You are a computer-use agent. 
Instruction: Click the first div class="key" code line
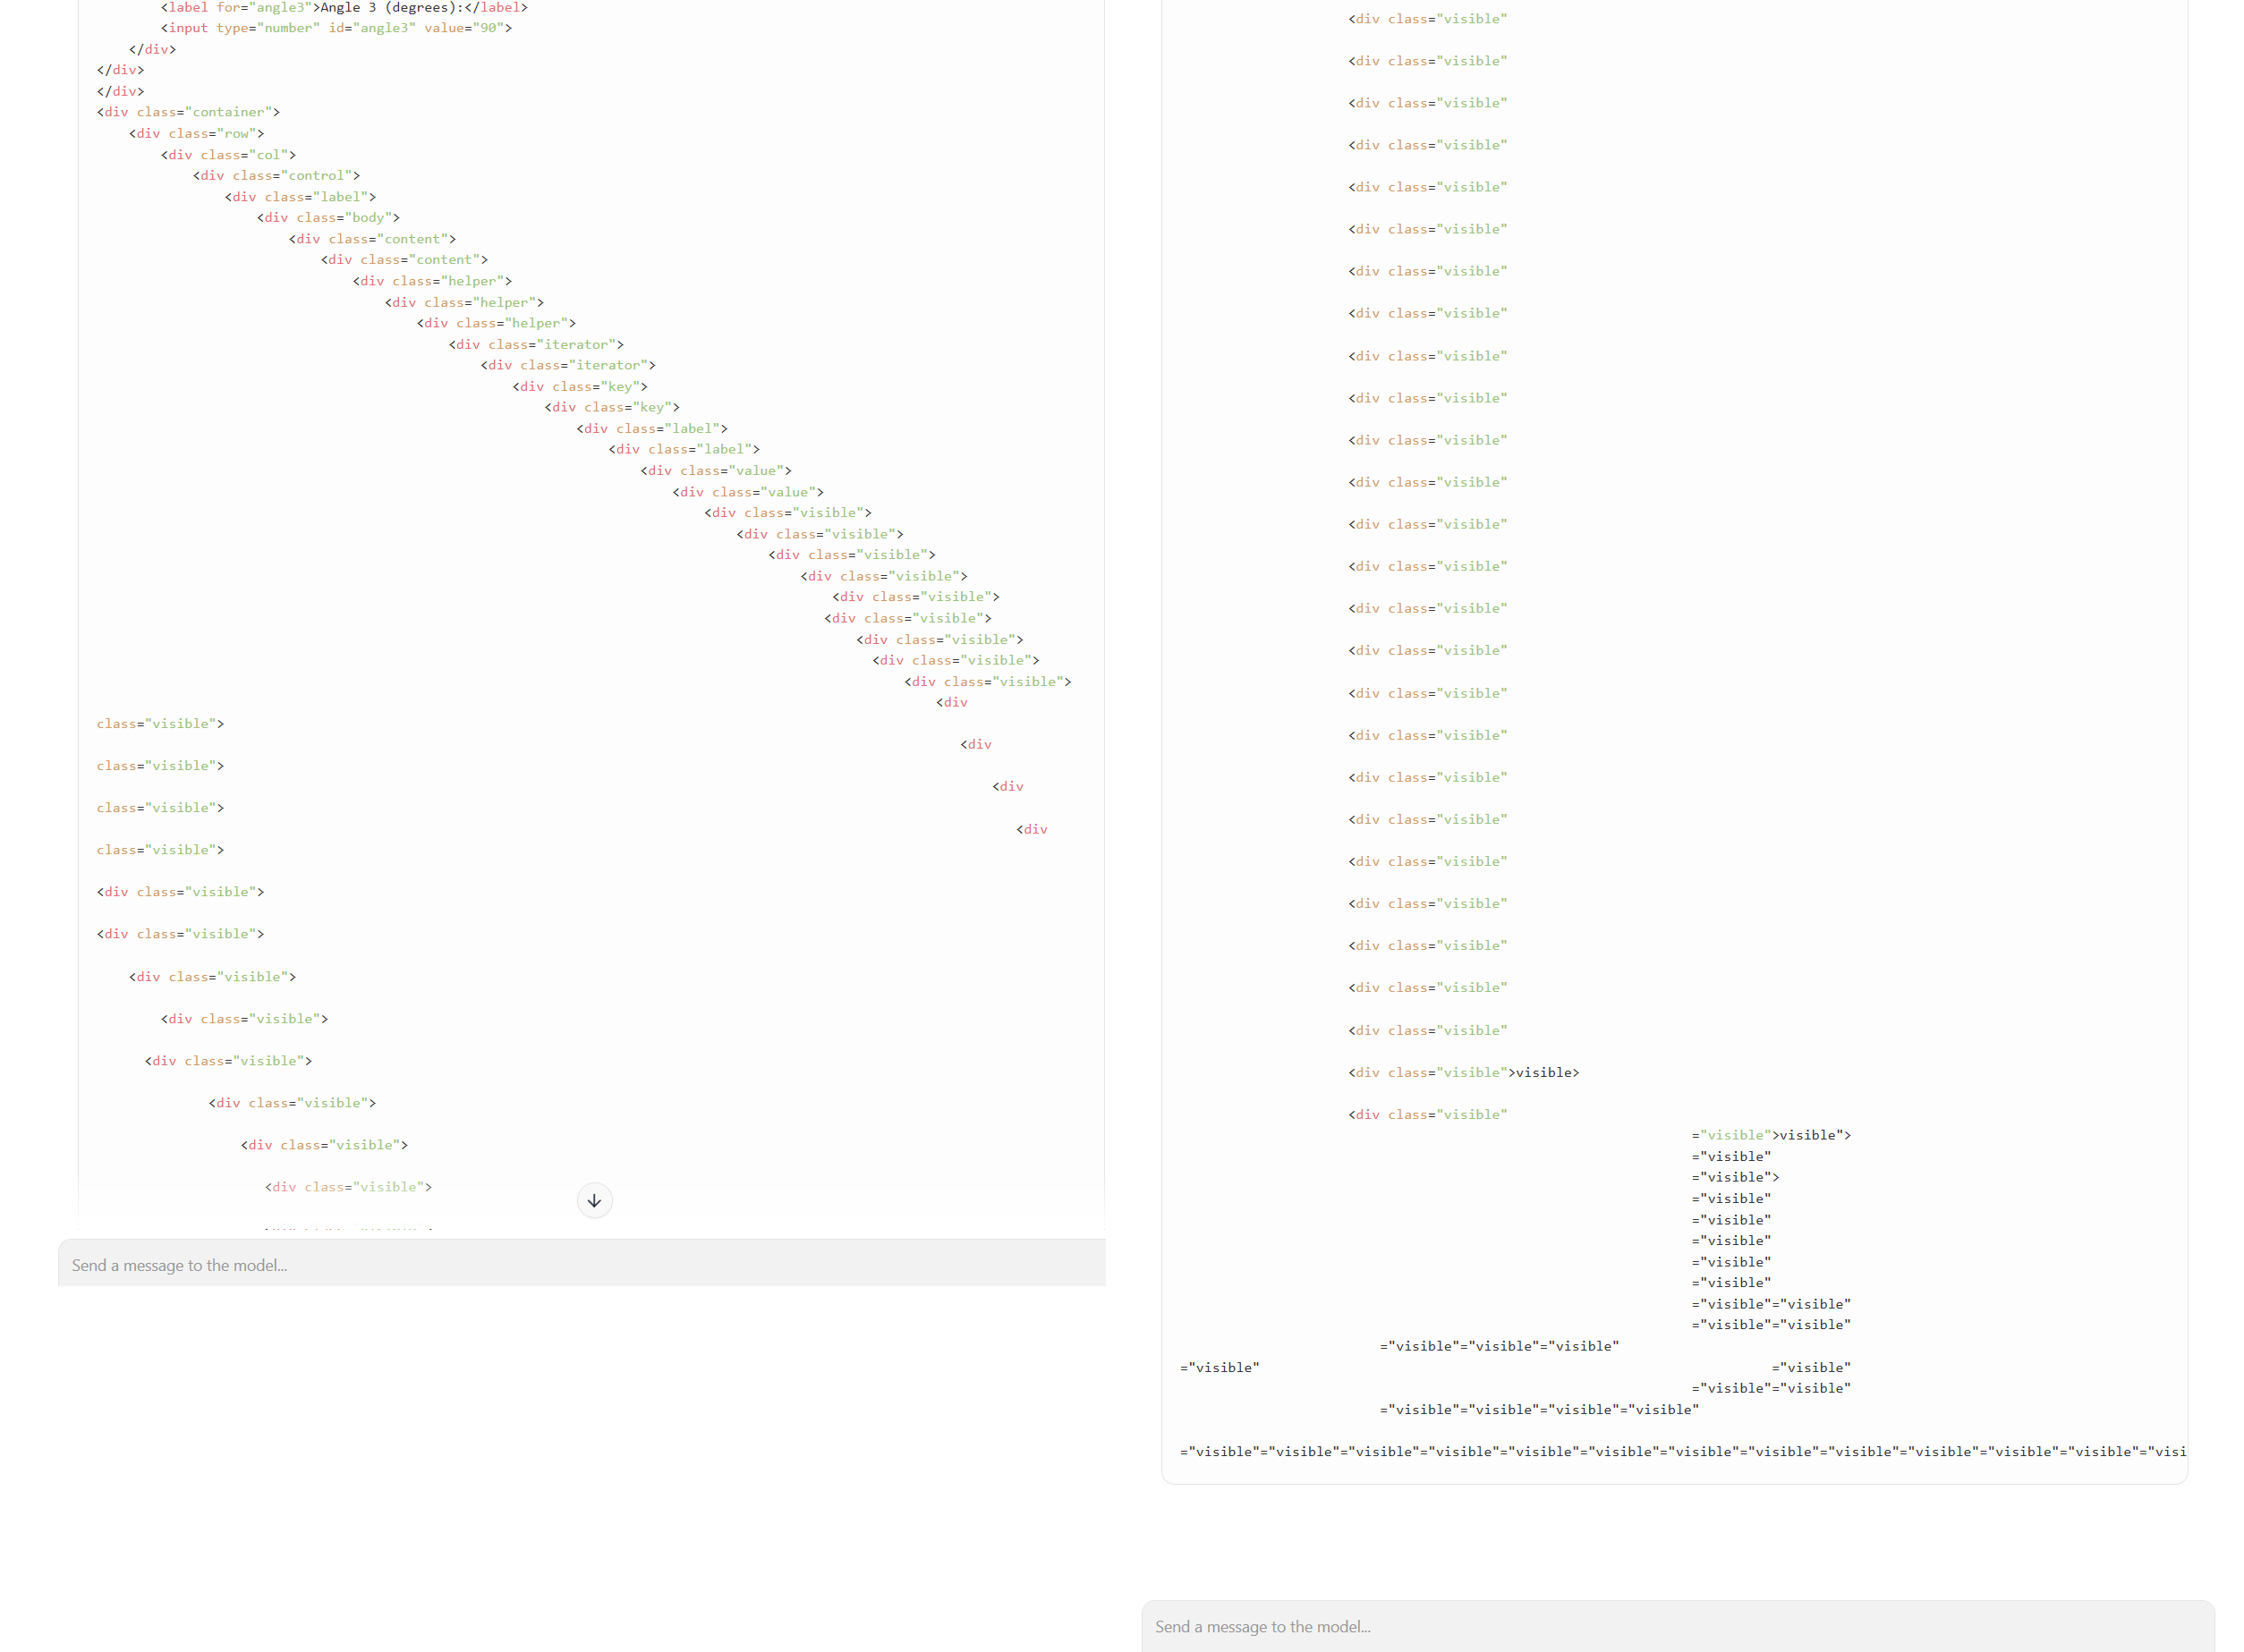pyautogui.click(x=579, y=386)
